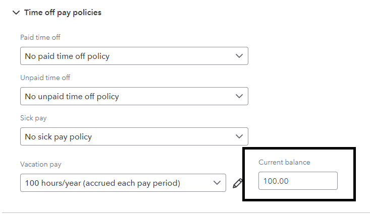Collapse the Time off pay policies section
Viewport: 370px width, 219px height.
(16, 13)
